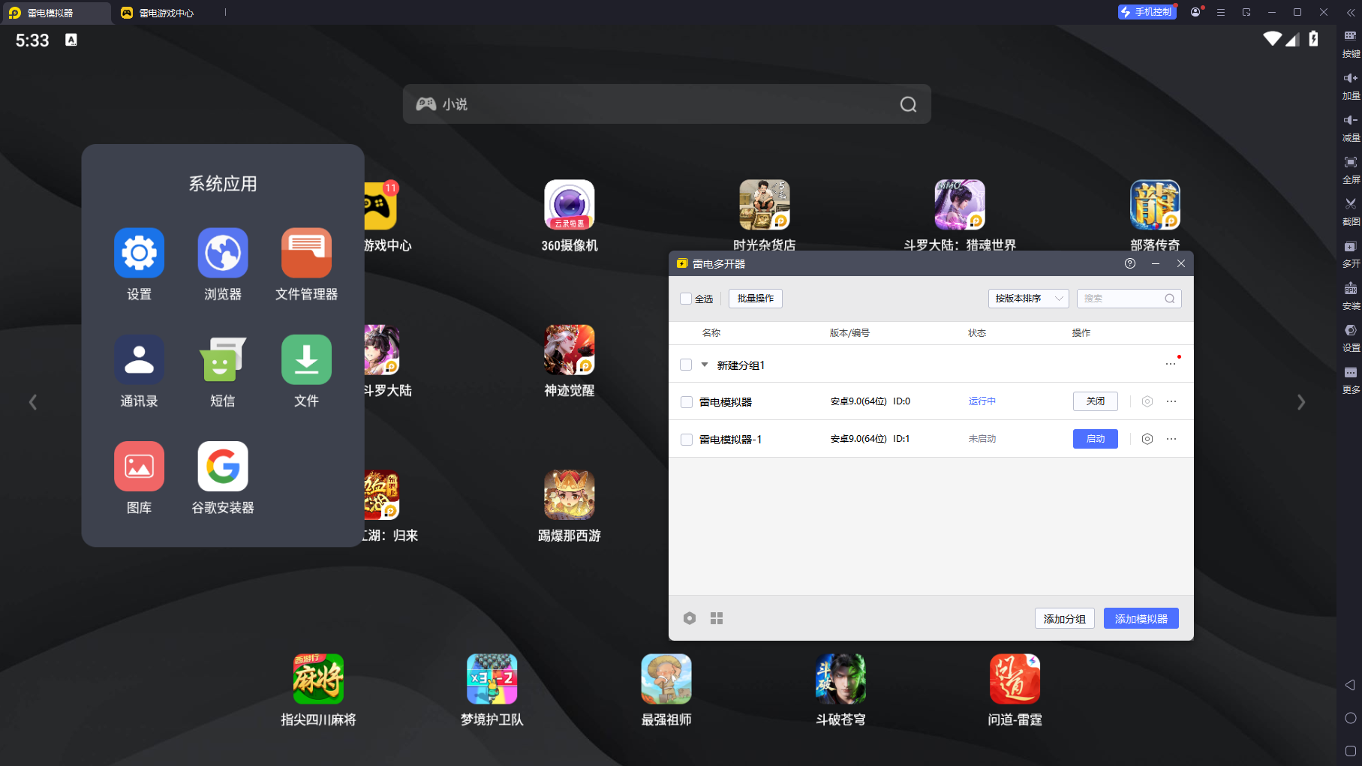Viewport: 1362px width, 766px height.
Task: Open more options for 雷电模拟器-1 row
Action: tap(1171, 439)
